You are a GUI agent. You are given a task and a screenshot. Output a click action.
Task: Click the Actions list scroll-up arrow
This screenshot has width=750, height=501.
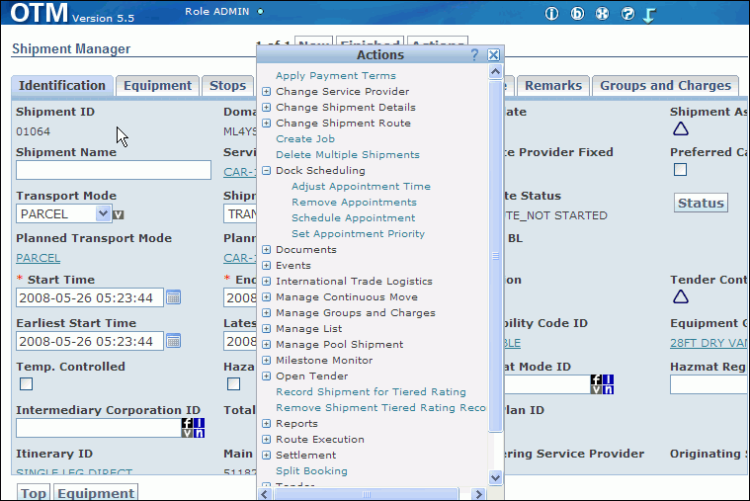pyautogui.click(x=495, y=72)
